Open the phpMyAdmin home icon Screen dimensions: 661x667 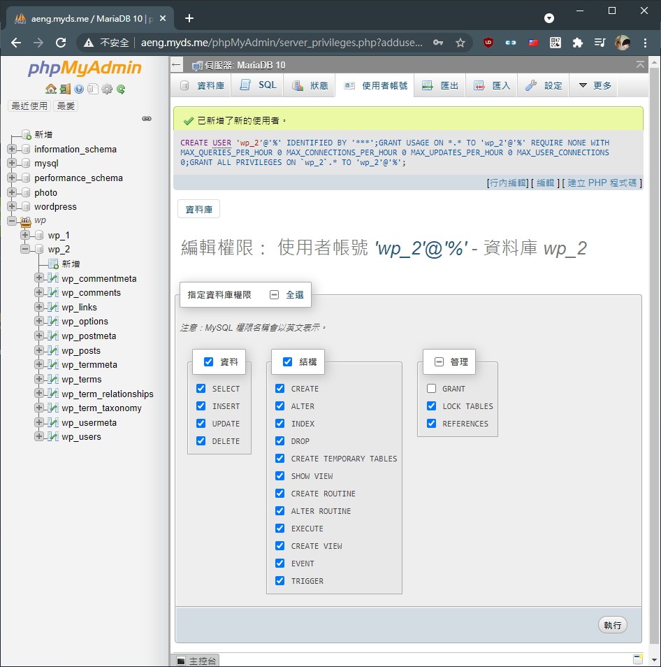click(x=51, y=89)
